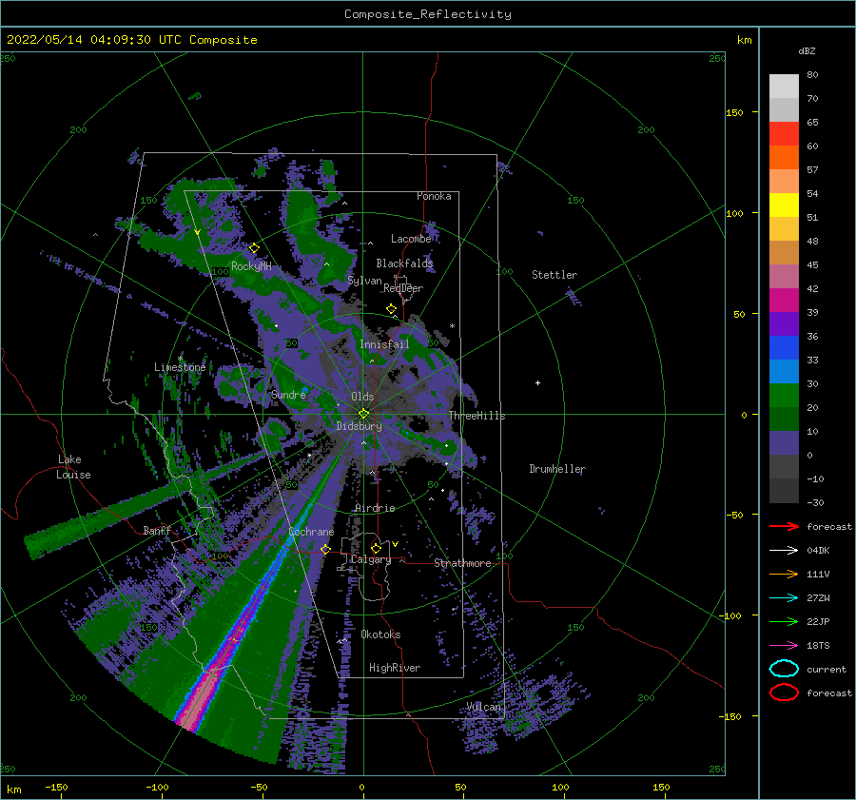Select the bright blue 33-36 dBZ swatch
Image resolution: width=856 pixels, height=800 pixels.
(x=784, y=348)
